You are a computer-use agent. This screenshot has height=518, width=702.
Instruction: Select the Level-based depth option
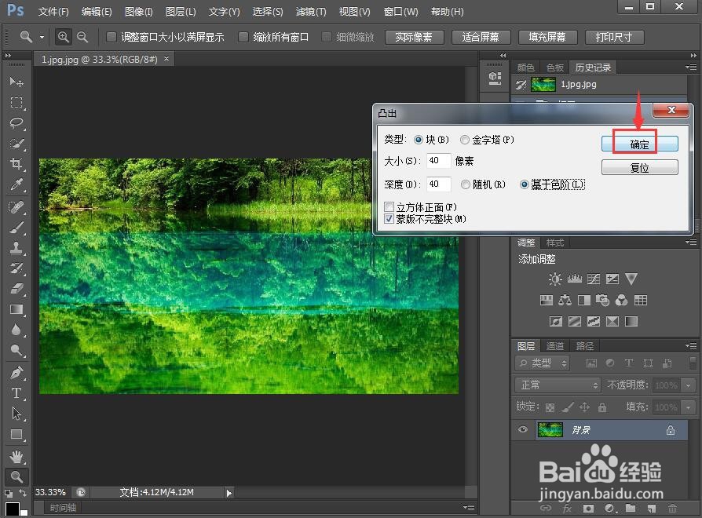pyautogui.click(x=525, y=184)
